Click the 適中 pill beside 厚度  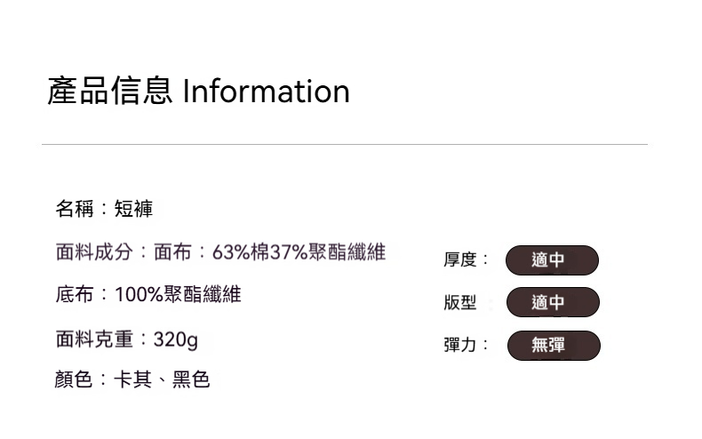[552, 260]
